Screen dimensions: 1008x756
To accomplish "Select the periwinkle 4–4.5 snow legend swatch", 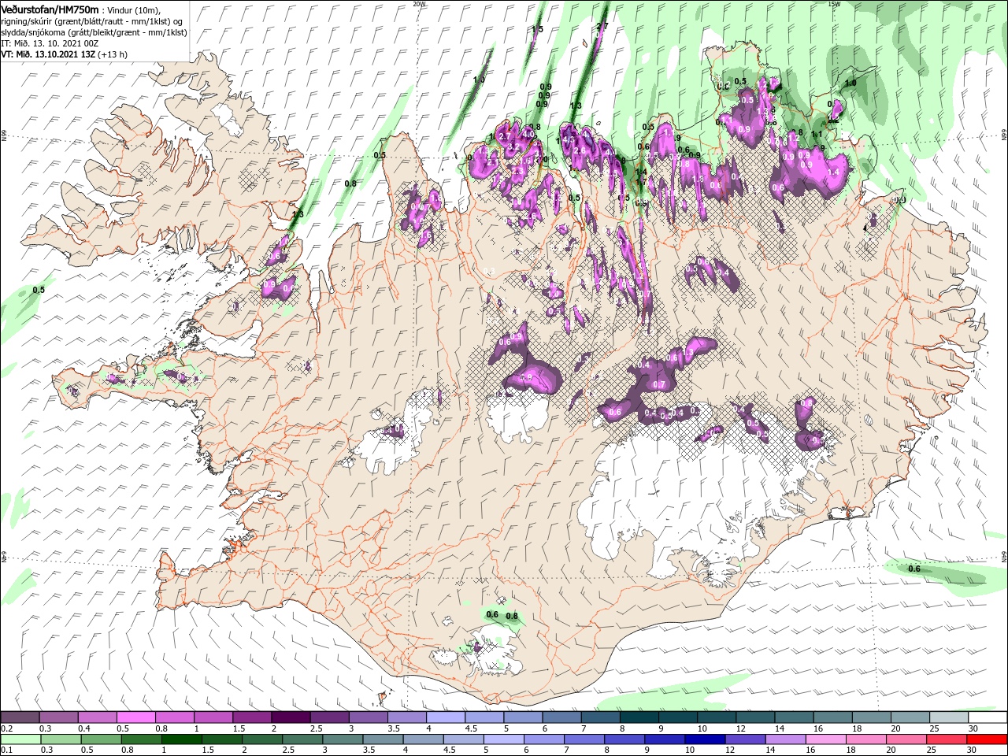I will pos(445,717).
